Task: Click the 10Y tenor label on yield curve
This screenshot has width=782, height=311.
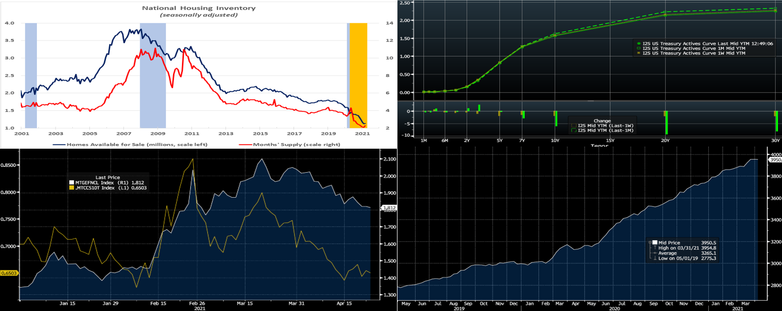Action: pyautogui.click(x=555, y=141)
